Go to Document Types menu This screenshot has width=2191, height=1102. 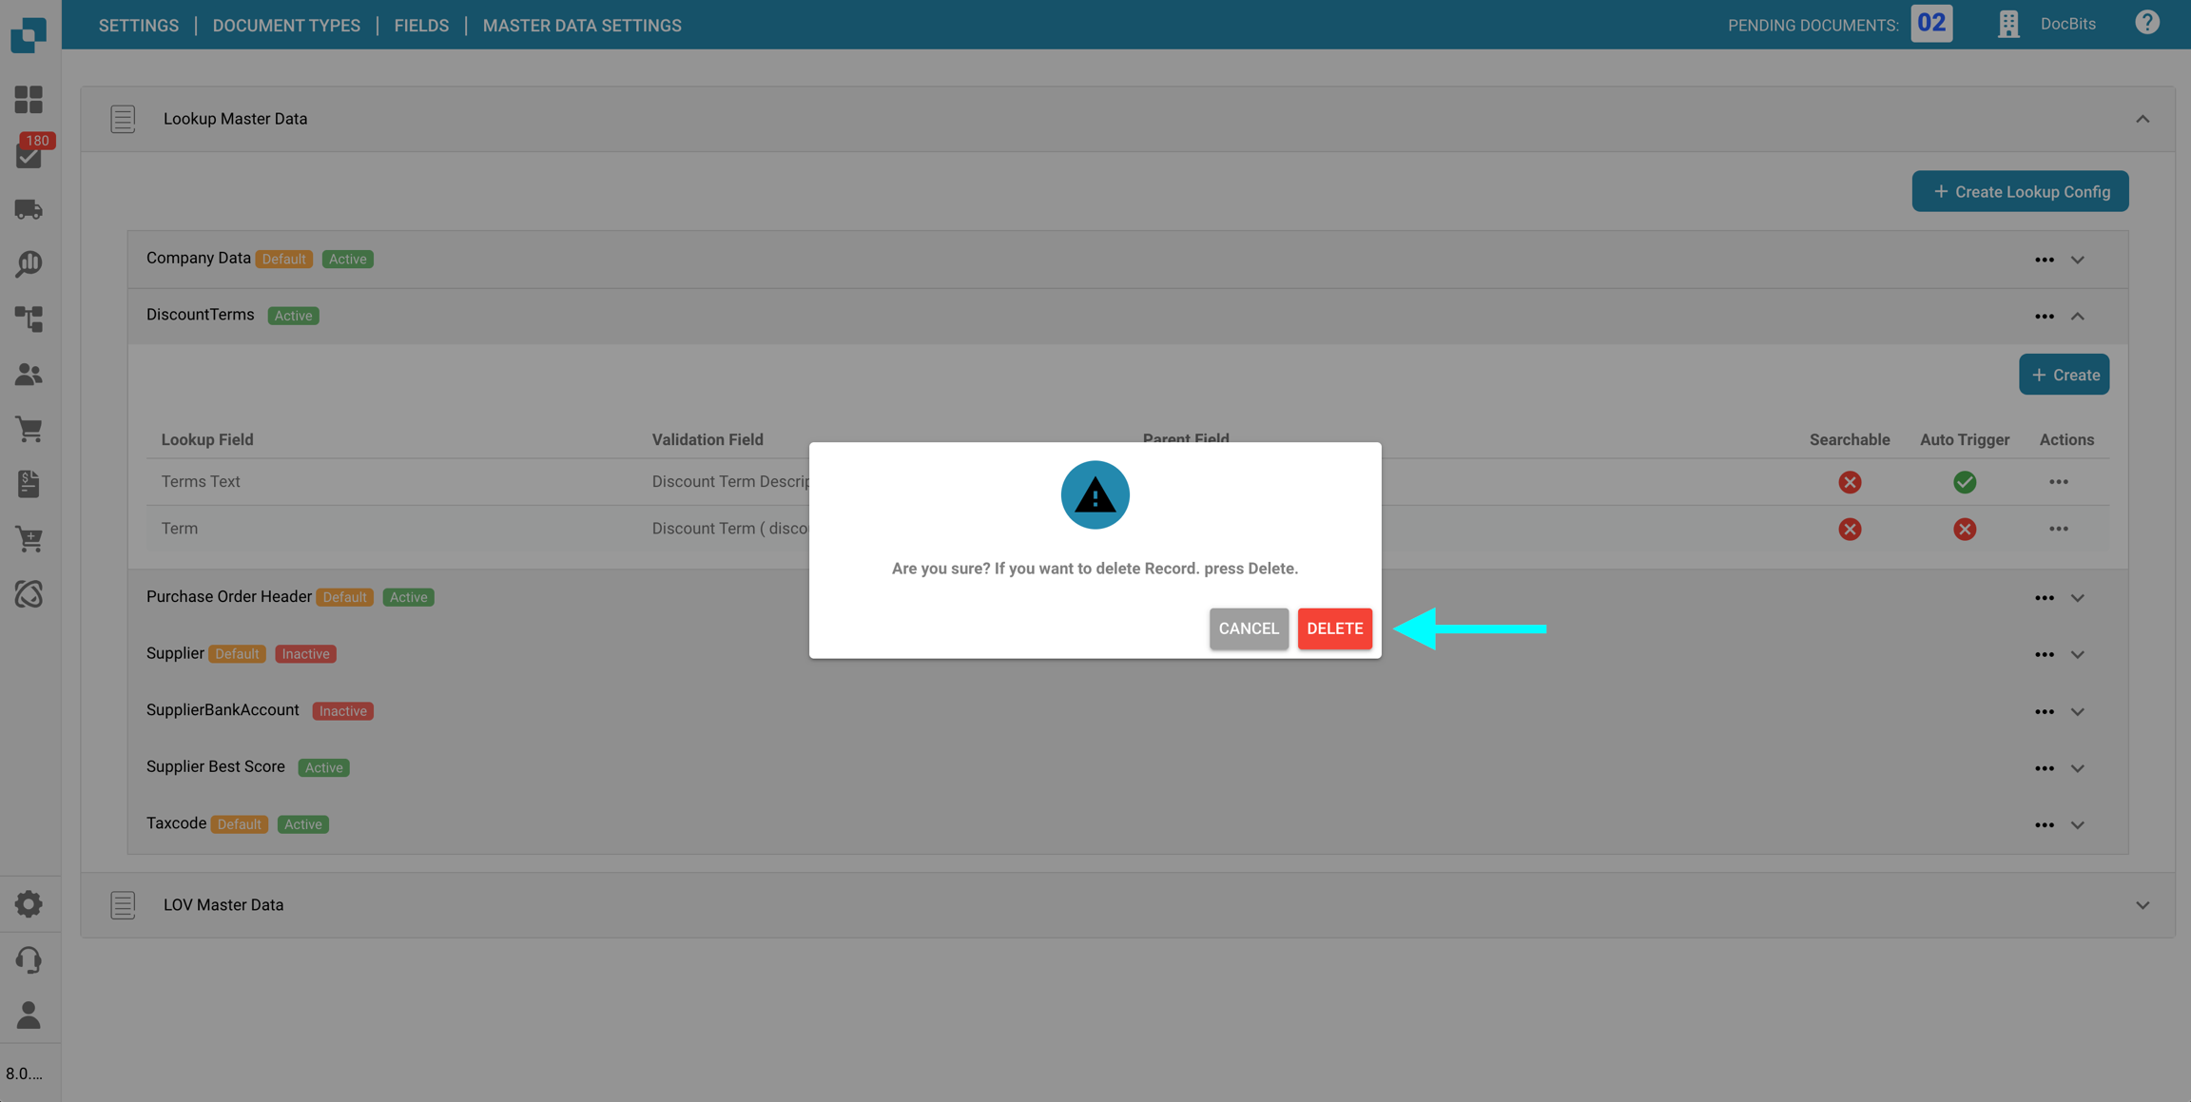(x=286, y=26)
